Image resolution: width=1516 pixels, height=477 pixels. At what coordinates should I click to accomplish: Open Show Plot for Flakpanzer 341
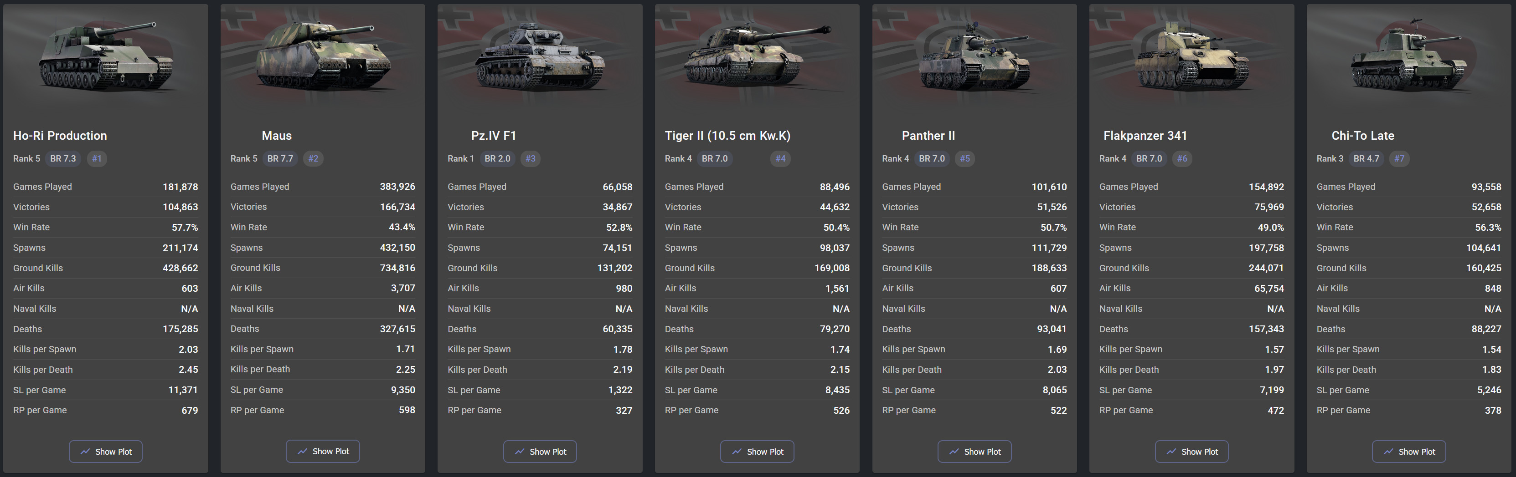1191,451
